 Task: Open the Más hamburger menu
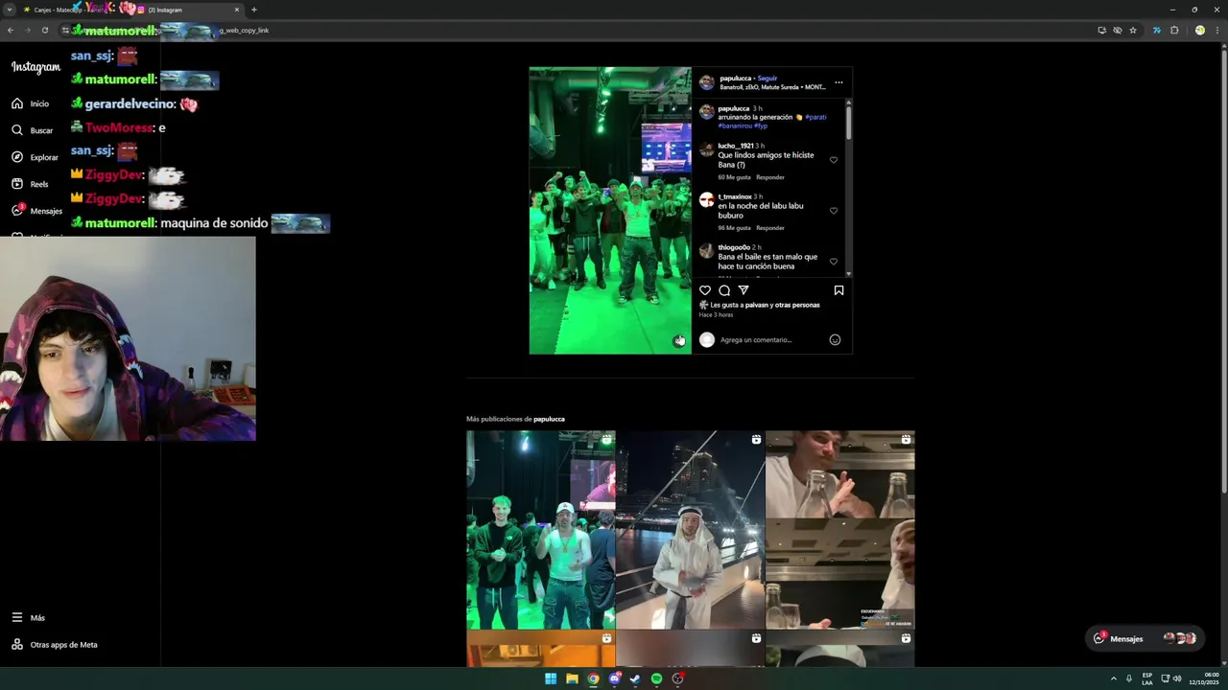click(17, 618)
